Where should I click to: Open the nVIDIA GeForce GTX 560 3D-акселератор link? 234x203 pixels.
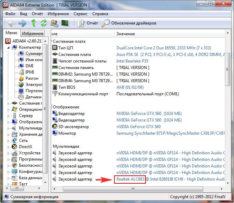pos(139,127)
